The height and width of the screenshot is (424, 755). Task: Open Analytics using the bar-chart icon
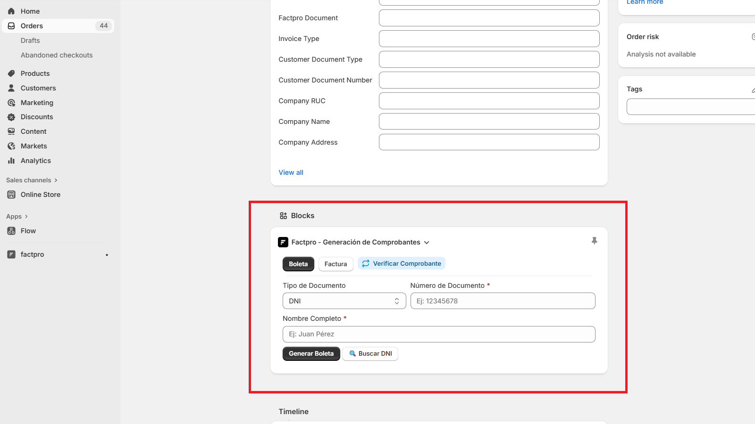pyautogui.click(x=11, y=160)
